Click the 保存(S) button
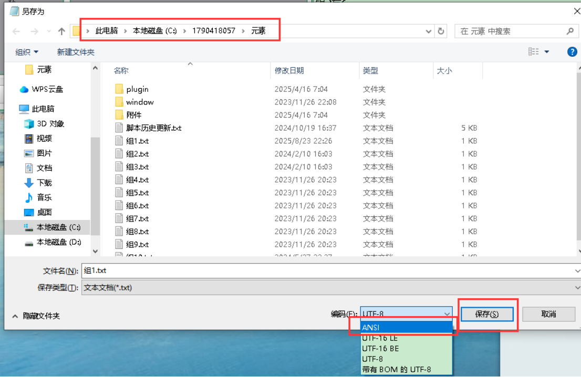 [486, 314]
